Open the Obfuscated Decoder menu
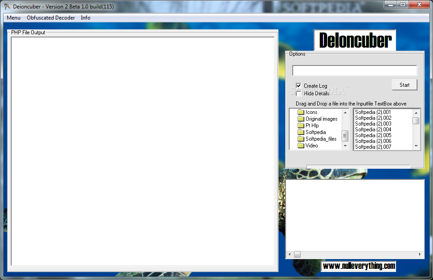 (x=51, y=18)
